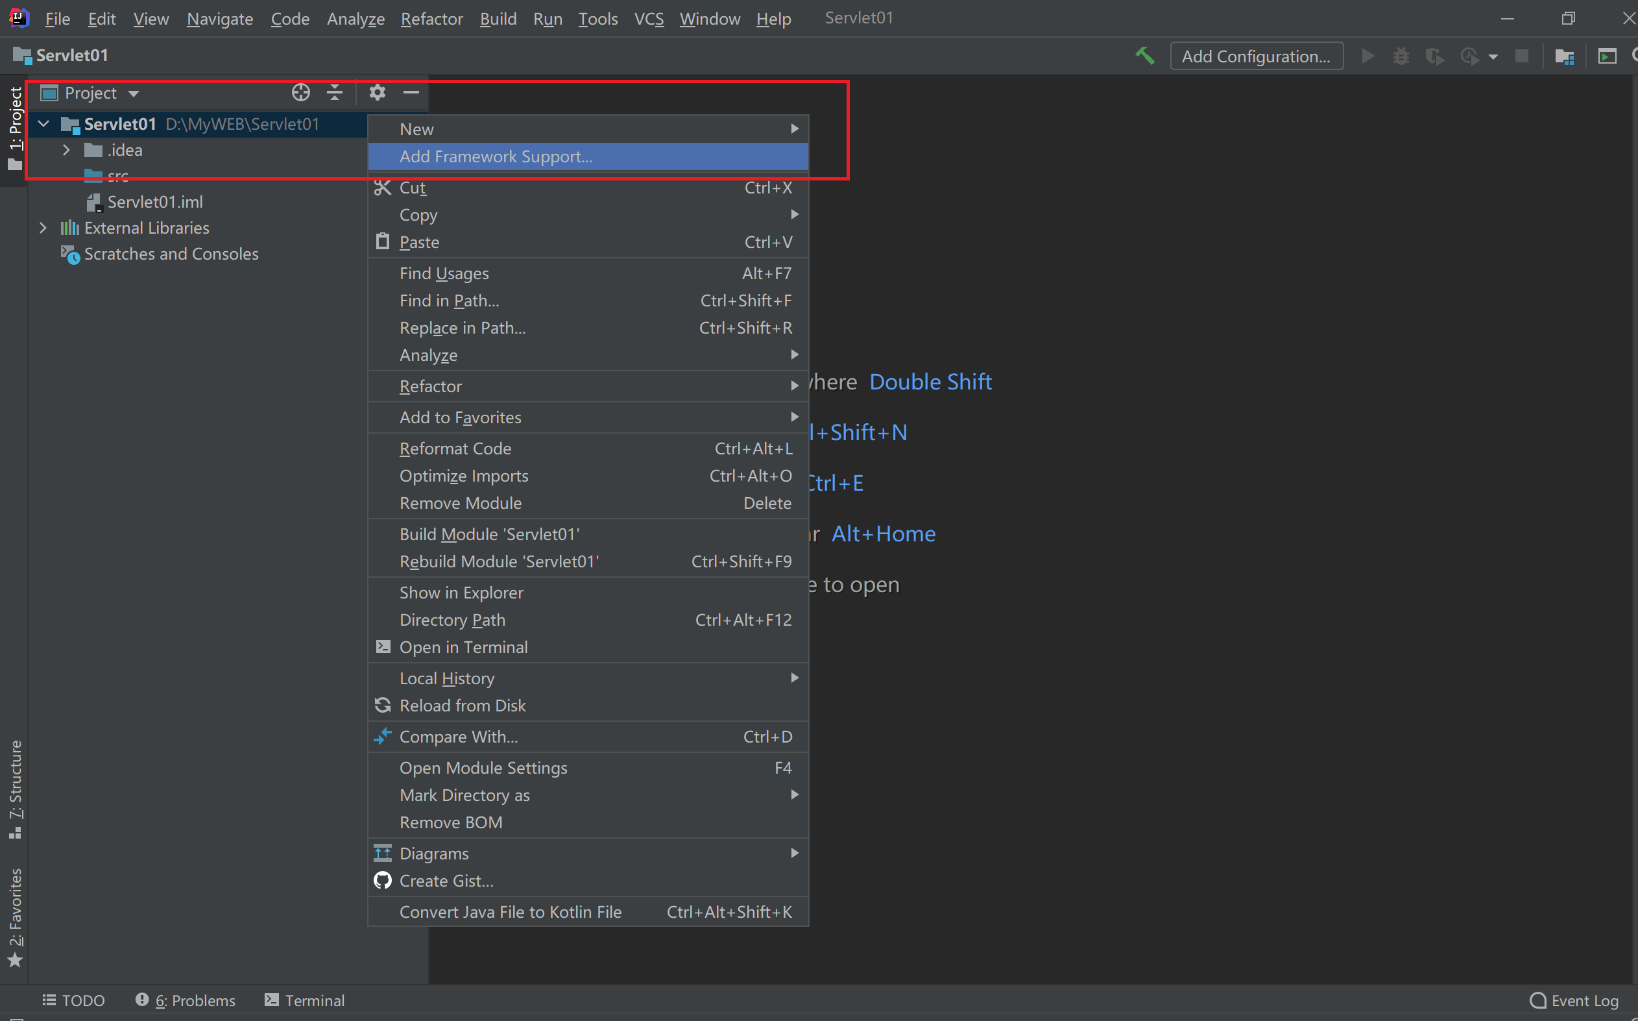Select Add Framework Support menu entry
This screenshot has height=1021, width=1638.
tap(496, 156)
